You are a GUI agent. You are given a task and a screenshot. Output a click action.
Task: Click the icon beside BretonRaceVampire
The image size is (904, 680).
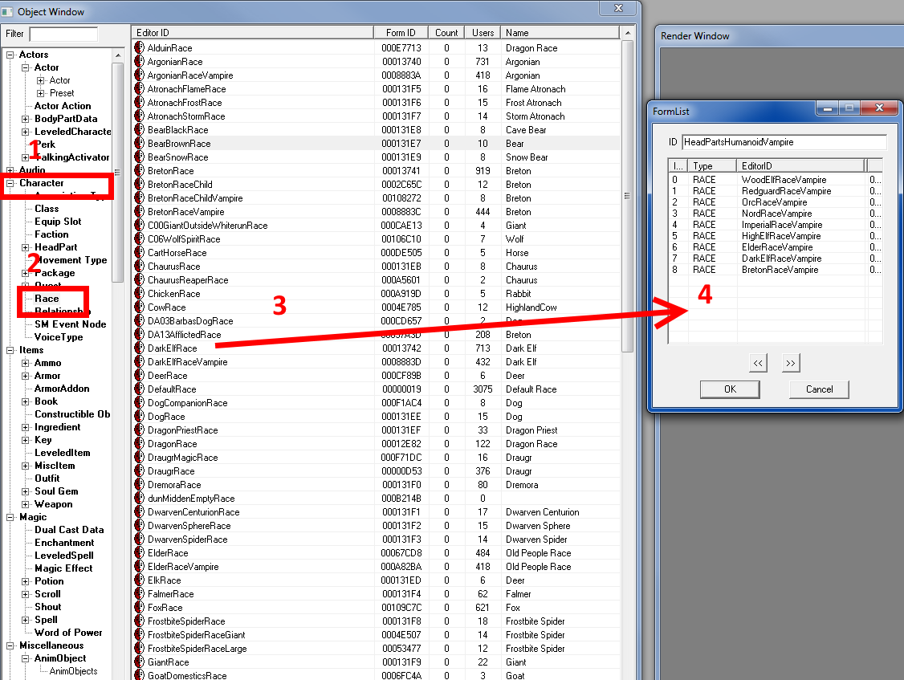pos(139,212)
